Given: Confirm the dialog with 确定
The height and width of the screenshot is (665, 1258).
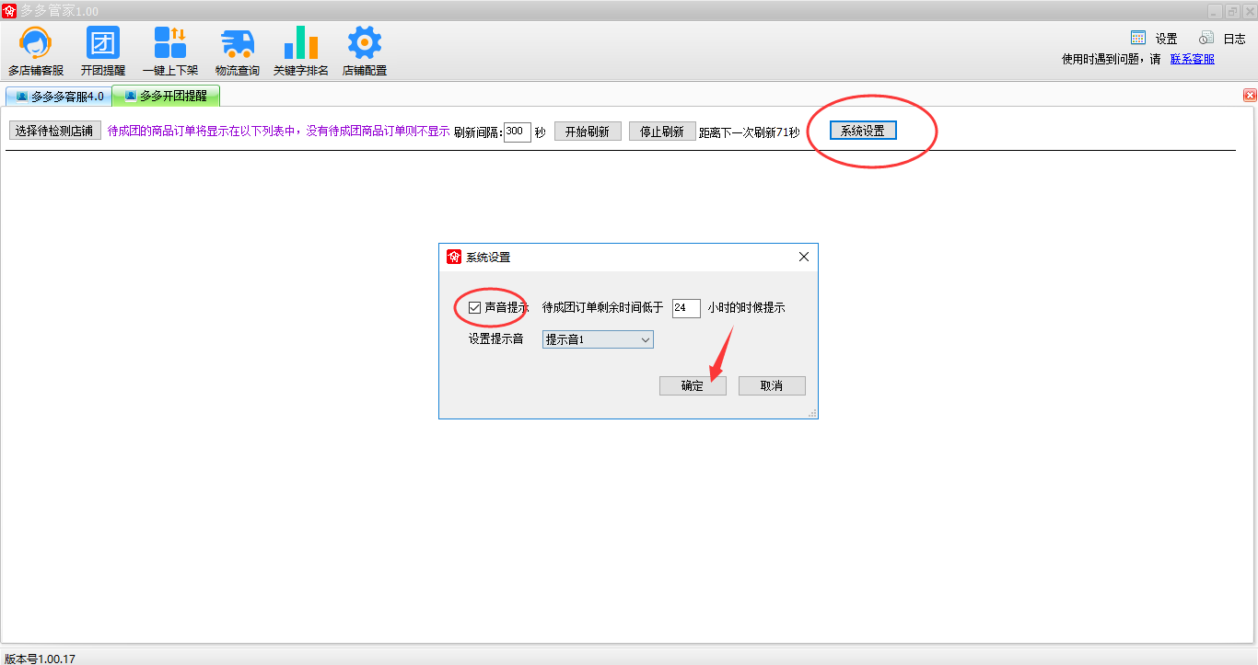Looking at the screenshot, I should point(693,385).
